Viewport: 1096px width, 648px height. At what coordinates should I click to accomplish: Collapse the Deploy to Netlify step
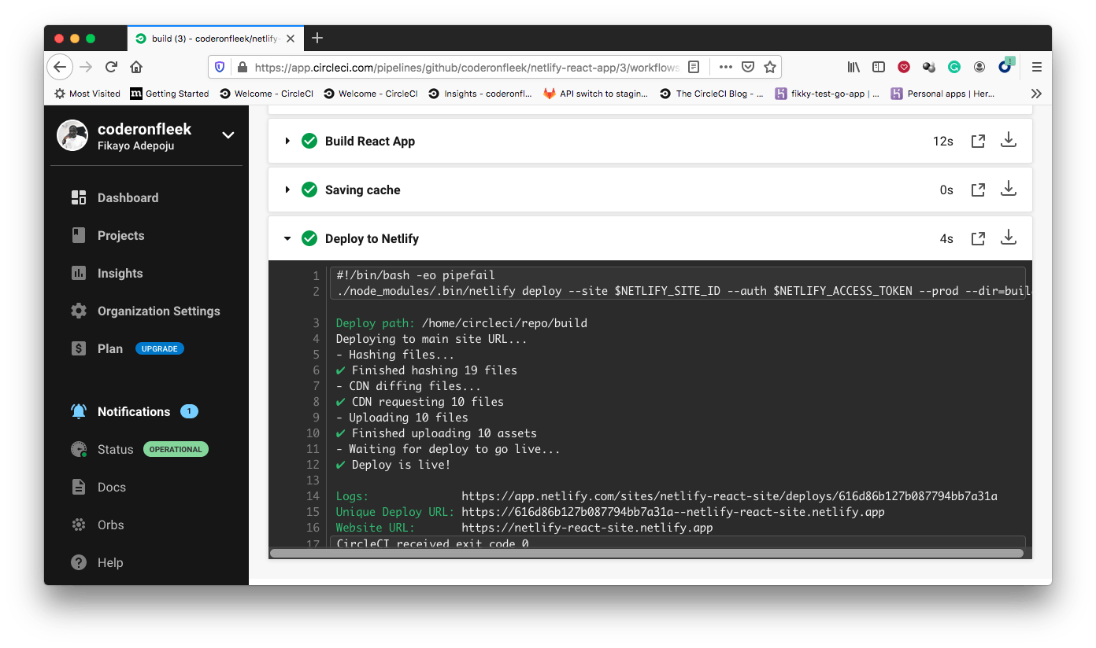click(x=287, y=237)
